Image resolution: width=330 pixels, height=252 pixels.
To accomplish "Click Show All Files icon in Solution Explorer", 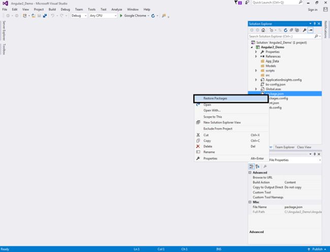I will (297, 30).
